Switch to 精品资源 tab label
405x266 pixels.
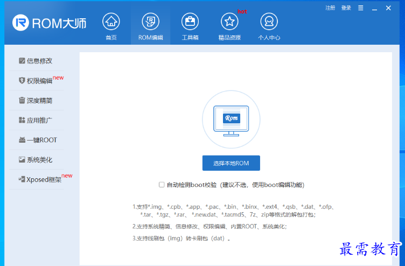pyautogui.click(x=229, y=38)
